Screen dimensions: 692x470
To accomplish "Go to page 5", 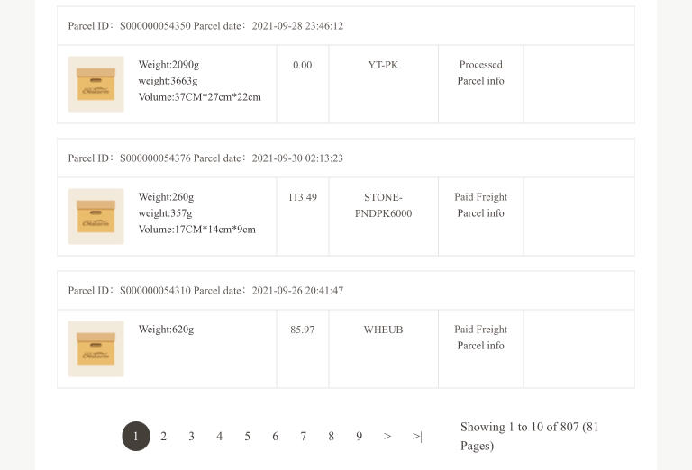I will [247, 437].
